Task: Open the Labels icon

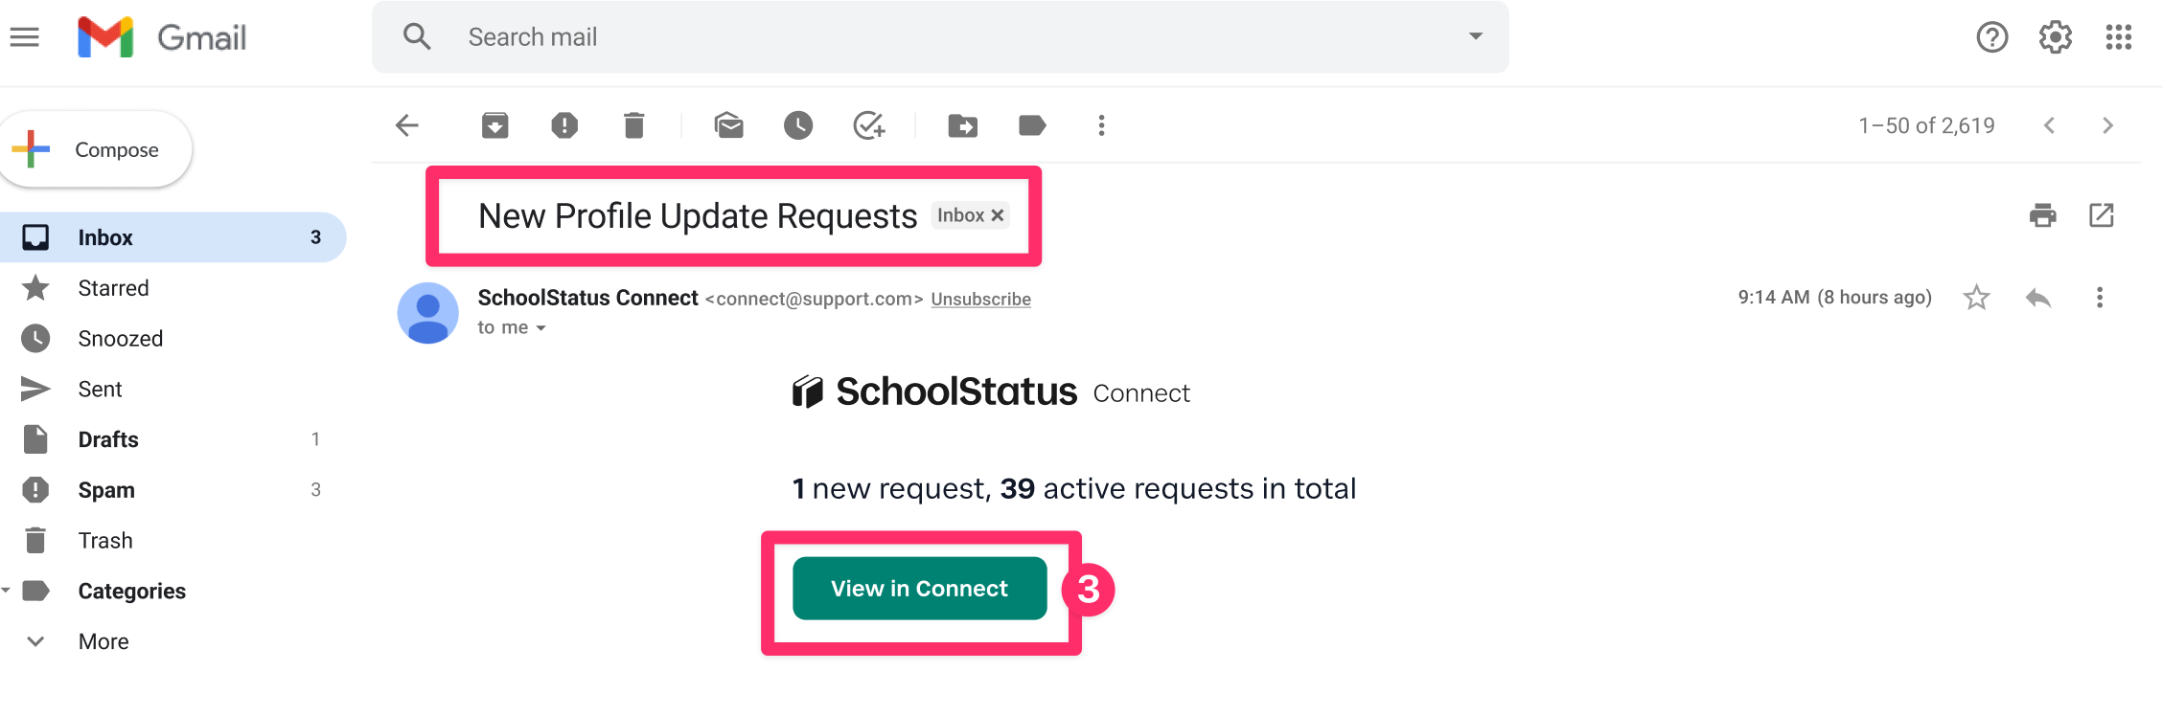Action: tap(1032, 125)
